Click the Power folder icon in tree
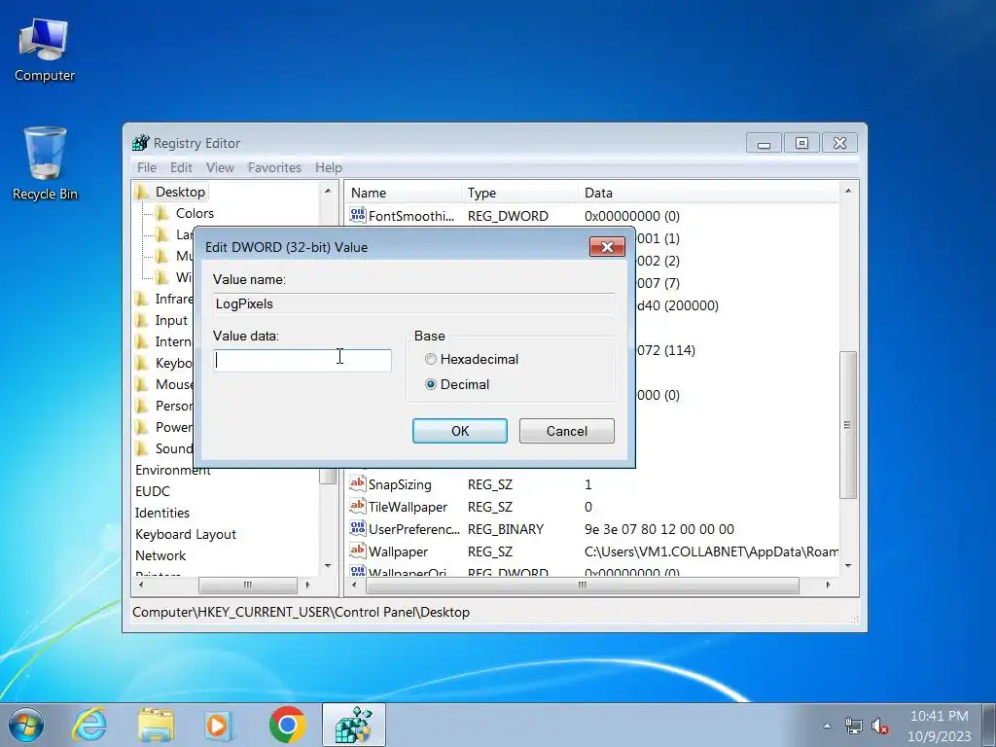The image size is (996, 747). point(142,427)
